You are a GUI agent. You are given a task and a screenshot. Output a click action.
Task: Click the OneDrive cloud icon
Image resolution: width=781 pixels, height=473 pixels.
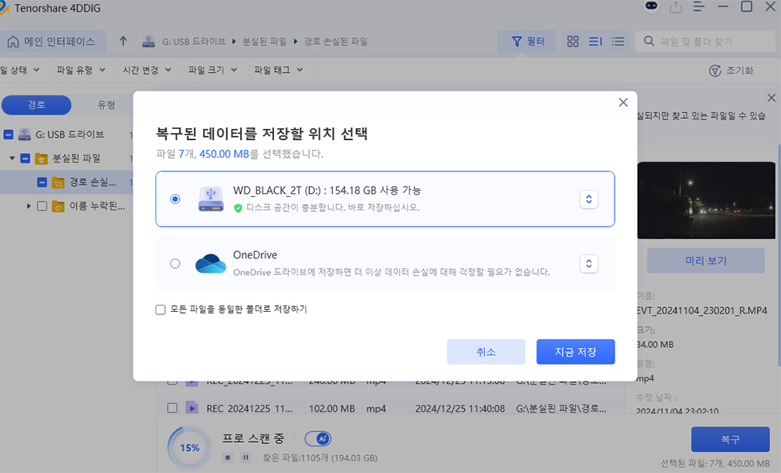(211, 263)
